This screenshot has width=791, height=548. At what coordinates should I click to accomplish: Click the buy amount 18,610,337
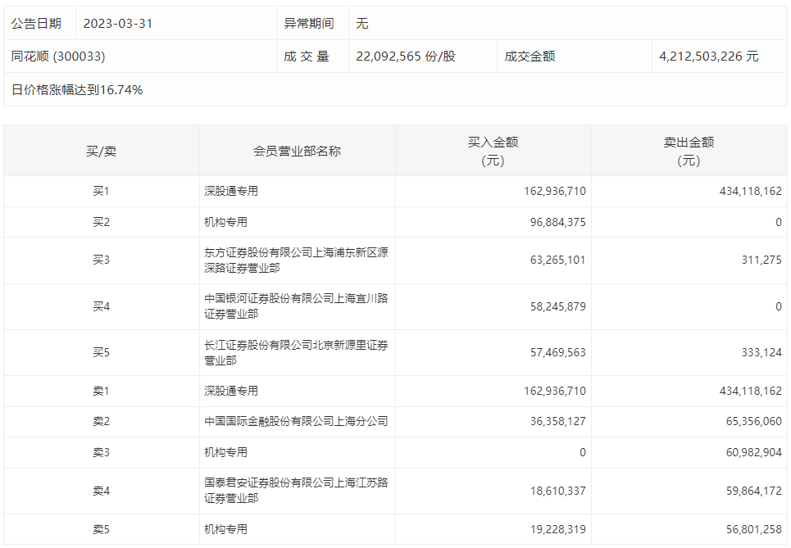[558, 491]
